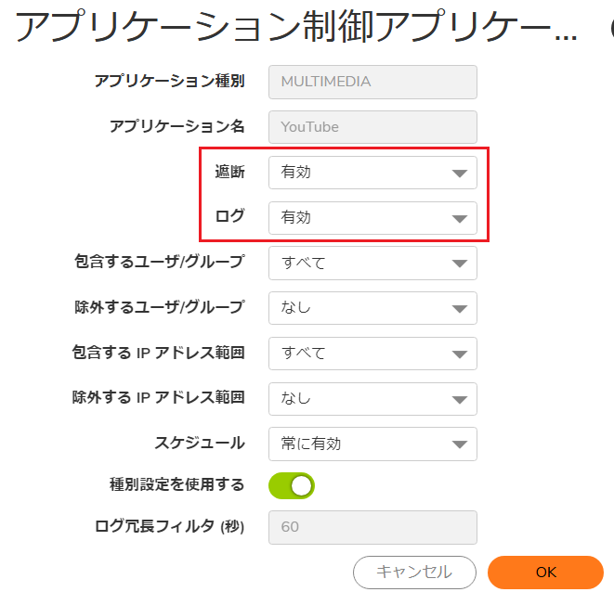Open the ログ dropdown
This screenshot has width=614, height=605.
pyautogui.click(x=372, y=218)
